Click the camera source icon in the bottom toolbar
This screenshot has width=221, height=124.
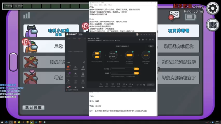pyautogui.click(x=107, y=85)
